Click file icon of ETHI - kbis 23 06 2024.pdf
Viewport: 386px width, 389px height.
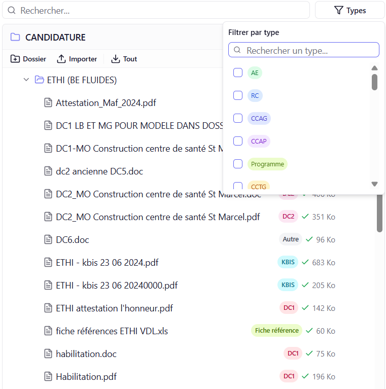point(48,262)
